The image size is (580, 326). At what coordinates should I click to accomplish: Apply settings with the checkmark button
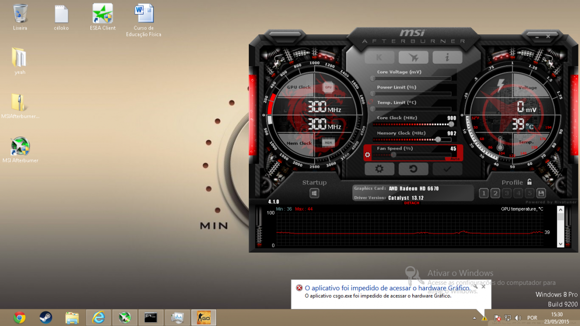click(448, 169)
